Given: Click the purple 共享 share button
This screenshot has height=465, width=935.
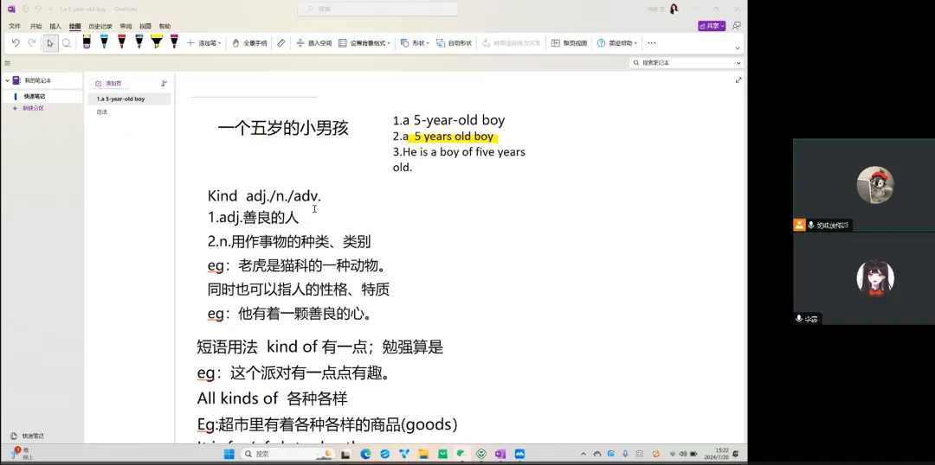Looking at the screenshot, I should [x=711, y=26].
